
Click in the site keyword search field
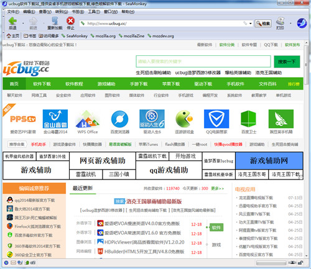(x=203, y=62)
